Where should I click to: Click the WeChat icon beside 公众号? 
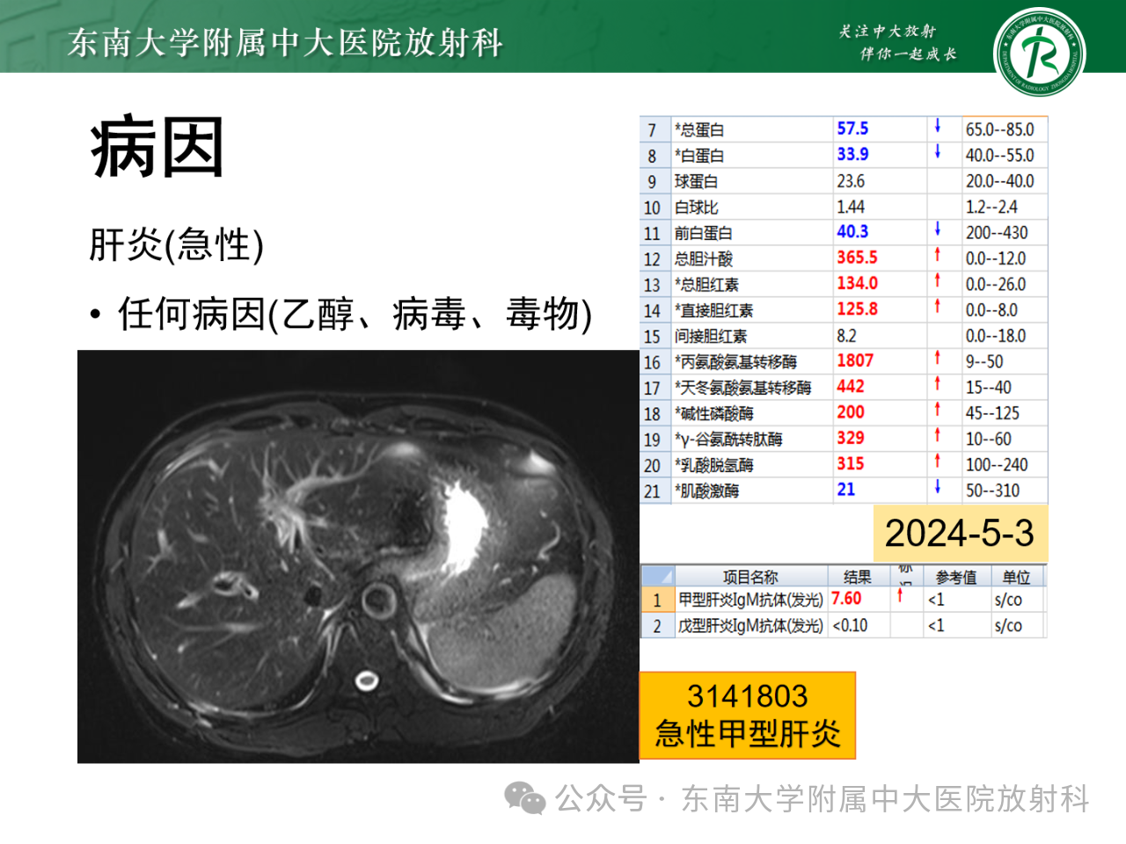pos(524,798)
